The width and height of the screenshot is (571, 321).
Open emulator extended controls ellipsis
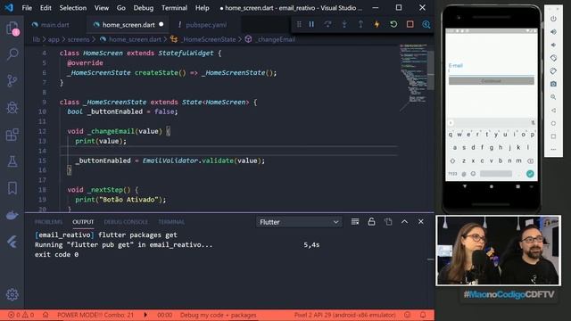coord(553,149)
